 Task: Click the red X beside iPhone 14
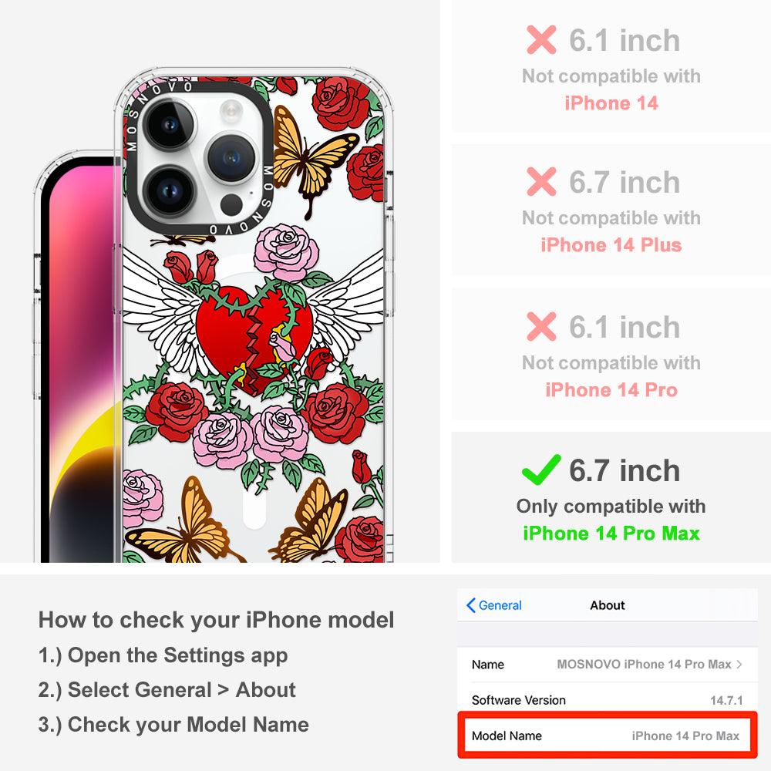541,40
